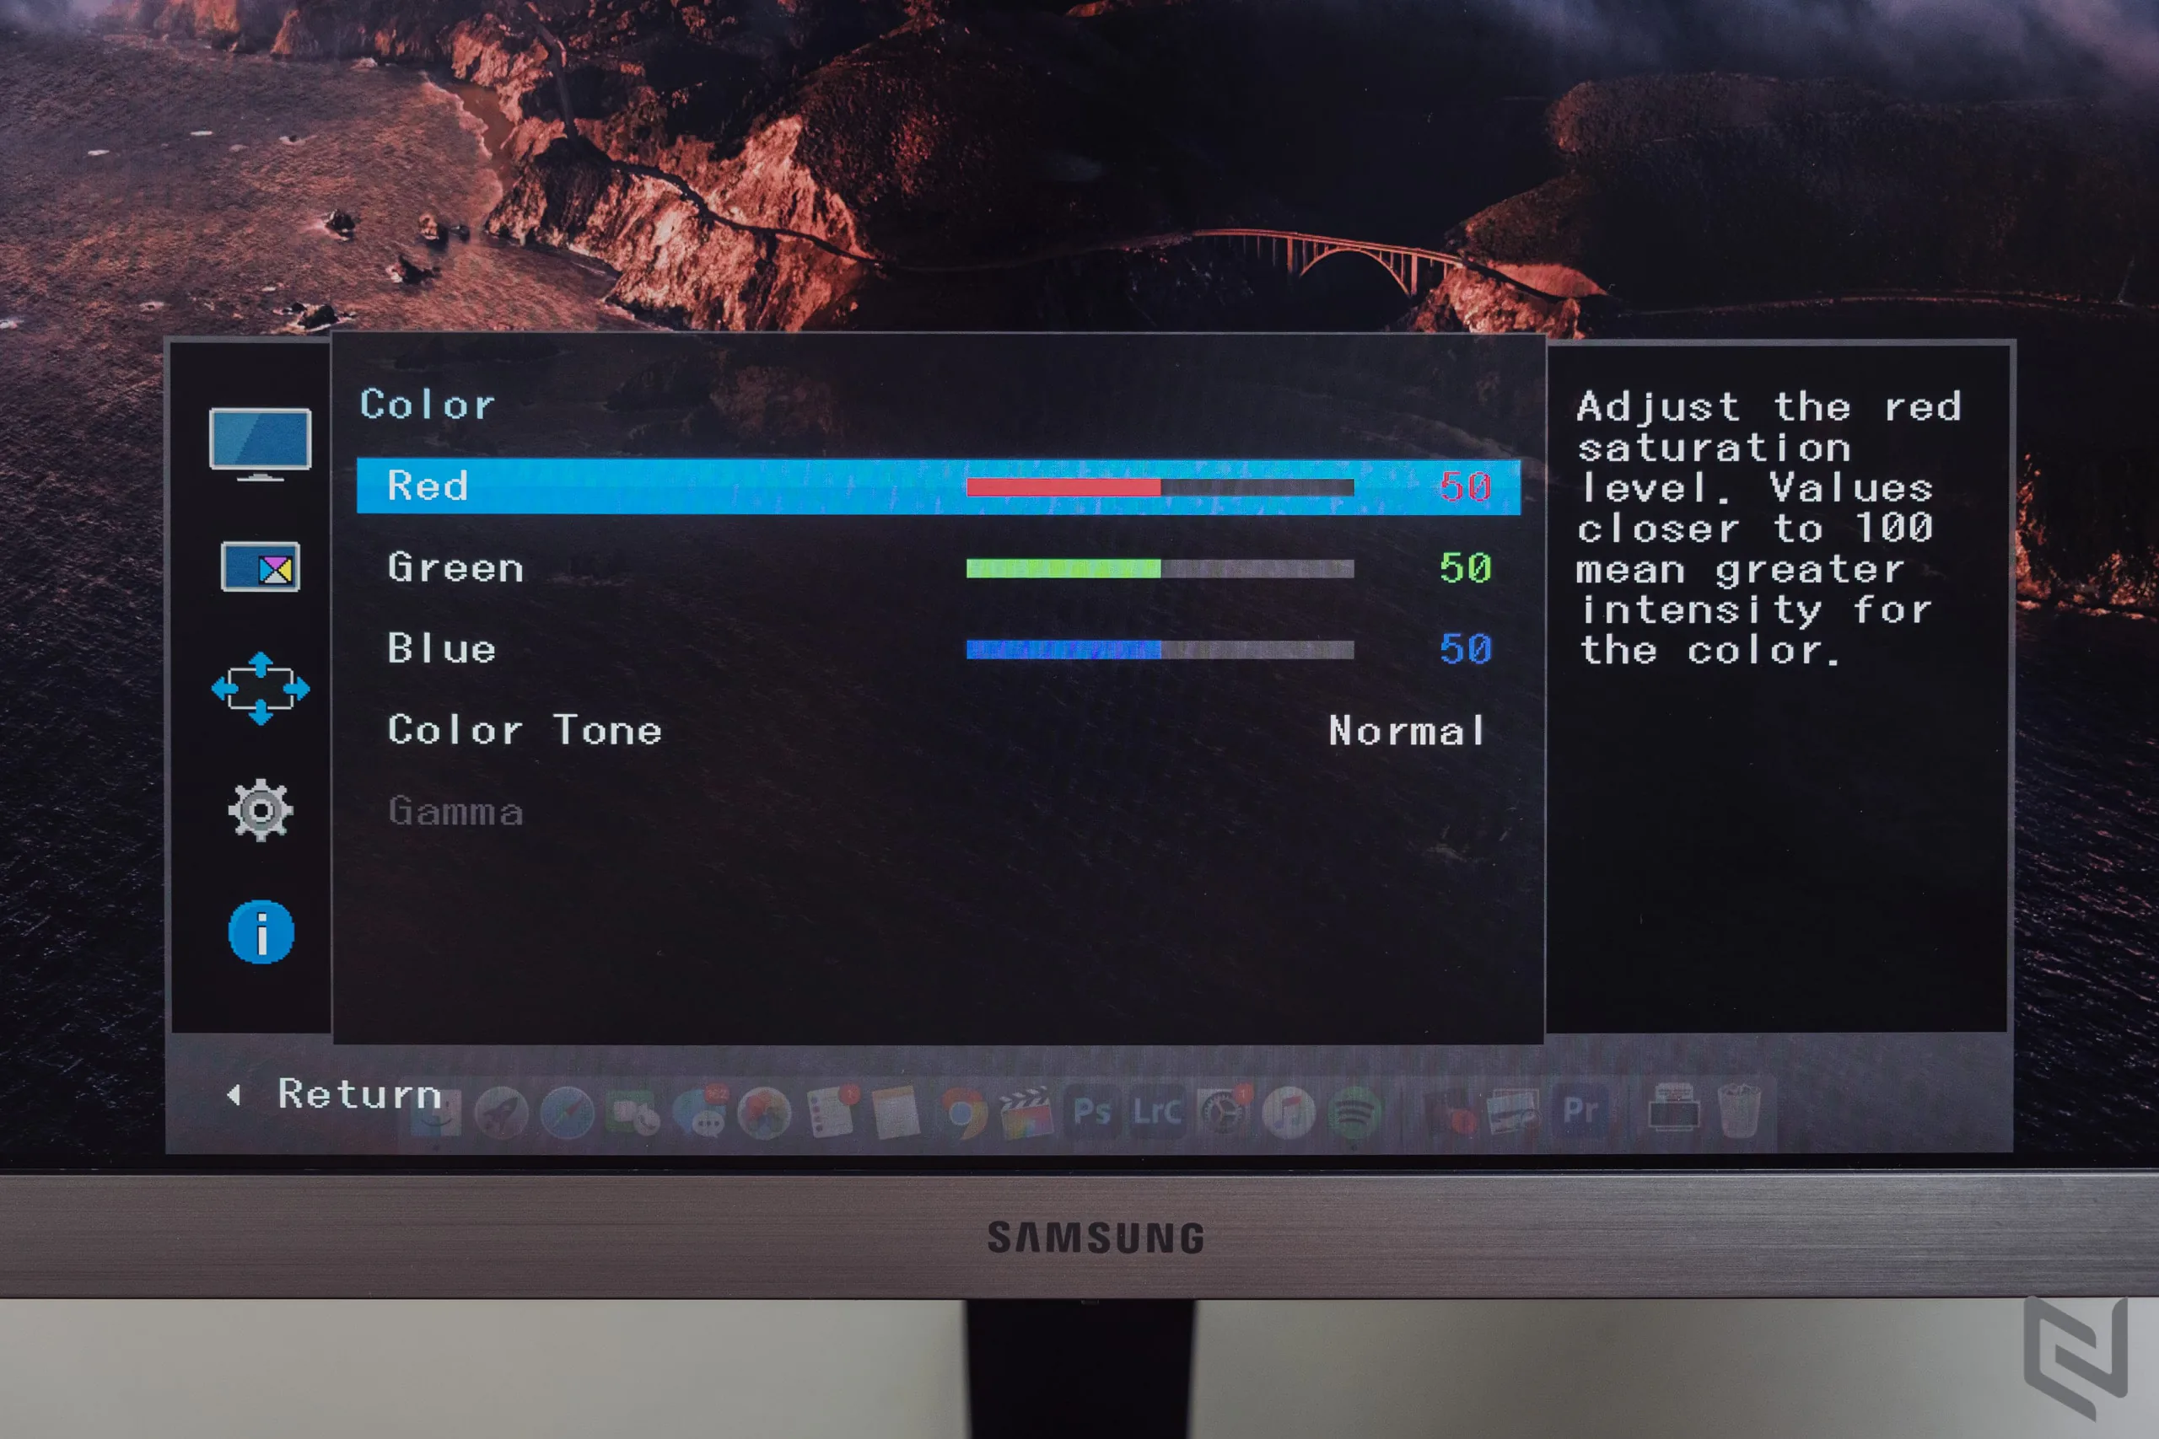Click the Return back arrow icon

pyautogui.click(x=235, y=1095)
